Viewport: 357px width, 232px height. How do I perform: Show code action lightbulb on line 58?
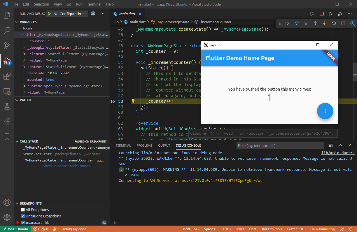point(133,101)
